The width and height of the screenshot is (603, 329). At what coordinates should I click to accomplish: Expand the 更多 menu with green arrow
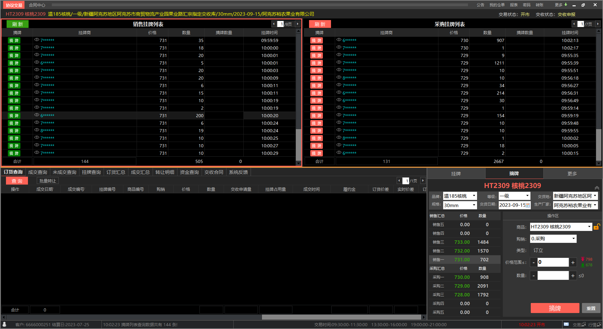(561, 5)
